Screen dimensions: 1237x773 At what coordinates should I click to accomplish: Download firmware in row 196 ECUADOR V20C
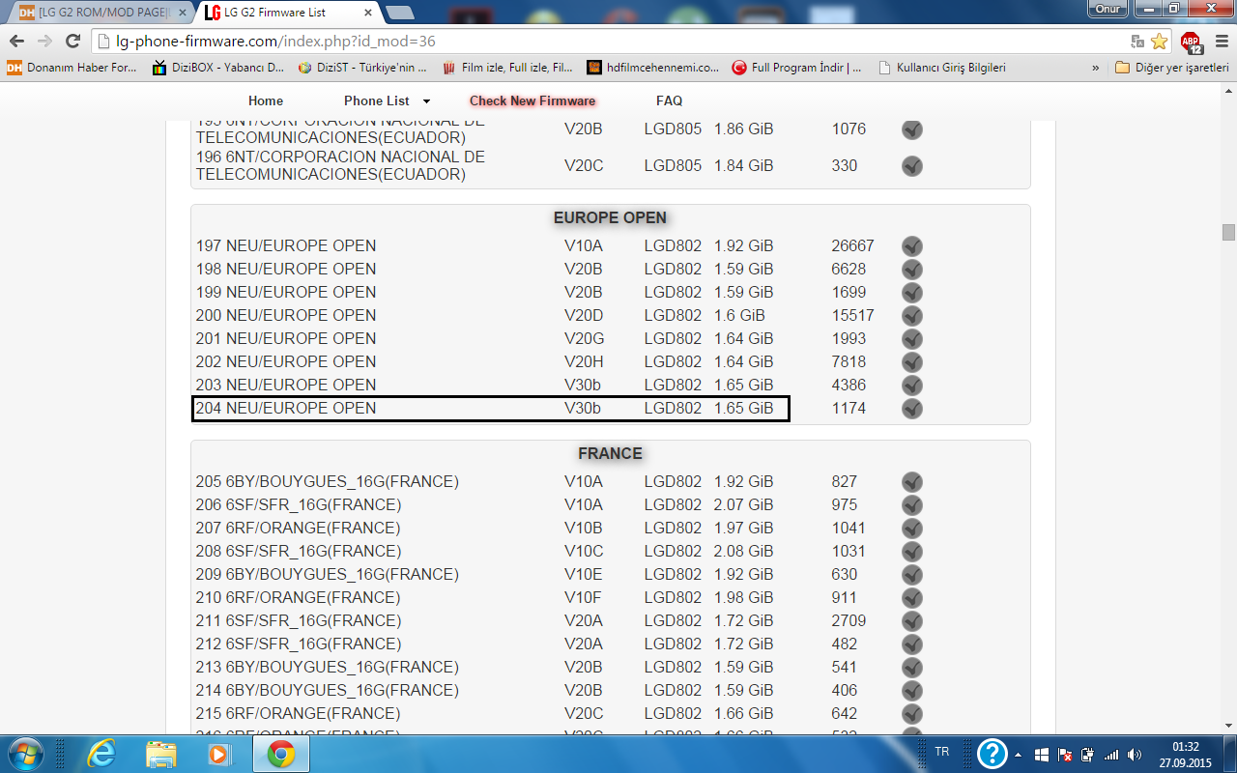coord(911,166)
